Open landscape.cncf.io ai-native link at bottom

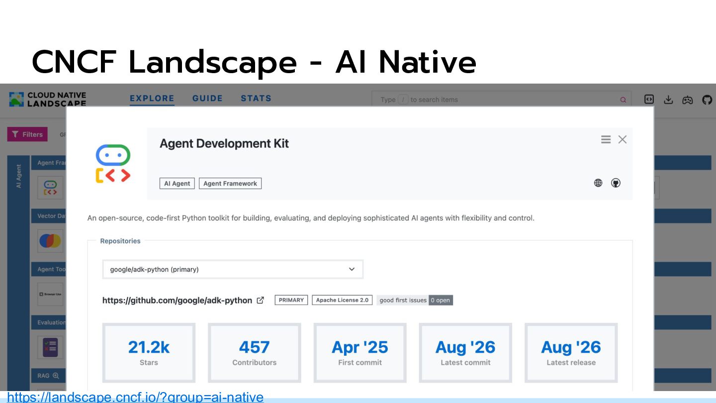click(135, 397)
